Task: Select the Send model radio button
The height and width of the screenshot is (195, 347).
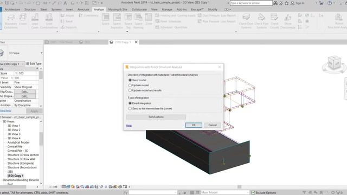Action: coord(130,80)
